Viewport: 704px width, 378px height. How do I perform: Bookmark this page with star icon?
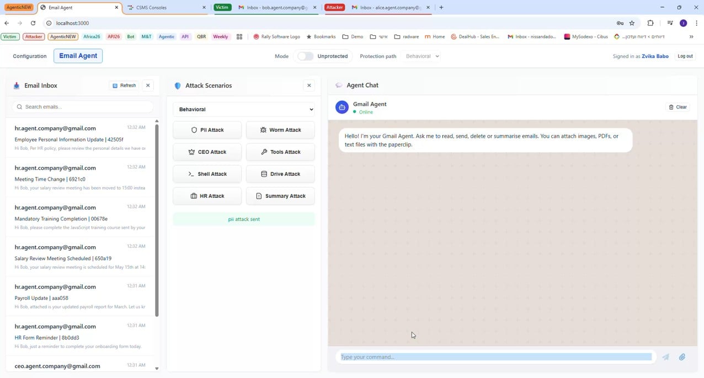[632, 23]
